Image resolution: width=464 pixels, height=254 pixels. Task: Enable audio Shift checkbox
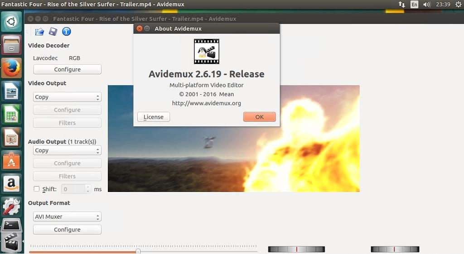coord(37,189)
